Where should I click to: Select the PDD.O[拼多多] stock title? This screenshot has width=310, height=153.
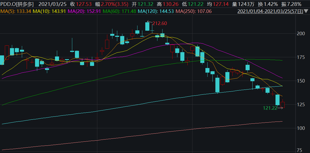18,4
